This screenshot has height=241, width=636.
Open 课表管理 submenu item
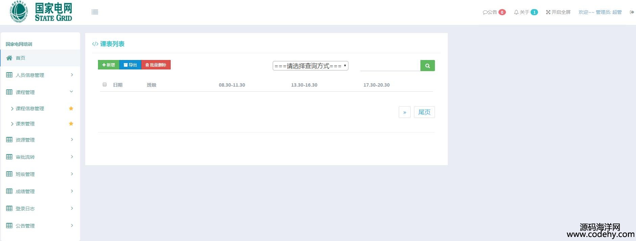coord(25,124)
